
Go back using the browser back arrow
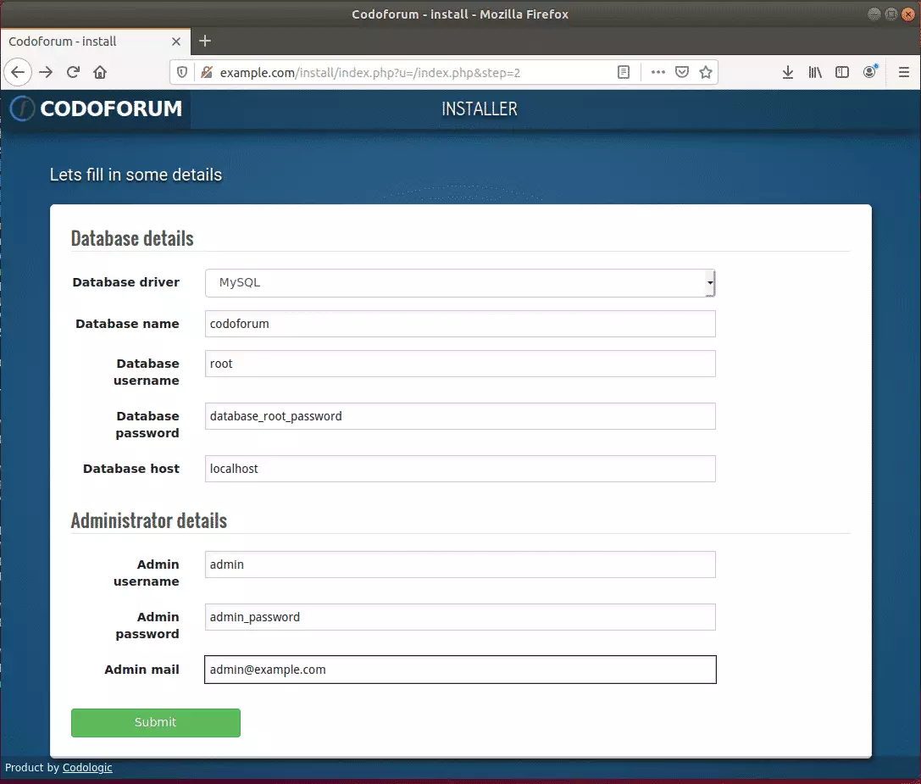click(18, 72)
